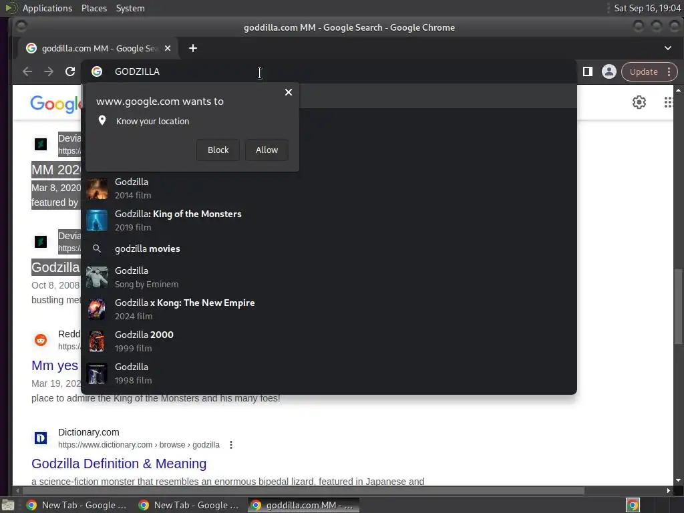Open the Chrome side panel
Viewport: 684px width, 513px height.
pos(588,71)
